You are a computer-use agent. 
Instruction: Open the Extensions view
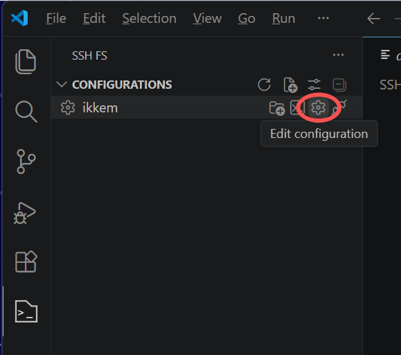pyautogui.click(x=26, y=261)
